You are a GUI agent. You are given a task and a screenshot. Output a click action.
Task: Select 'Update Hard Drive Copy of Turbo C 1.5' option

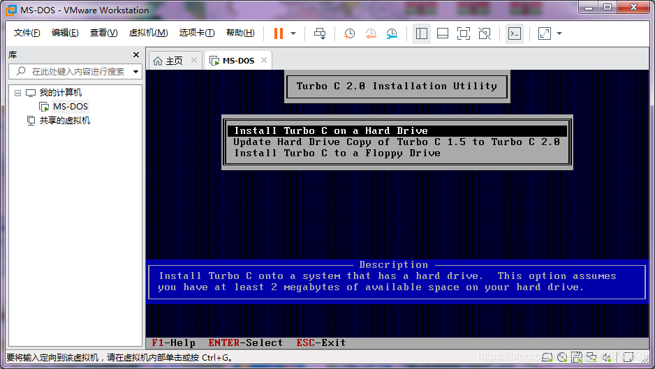[397, 142]
